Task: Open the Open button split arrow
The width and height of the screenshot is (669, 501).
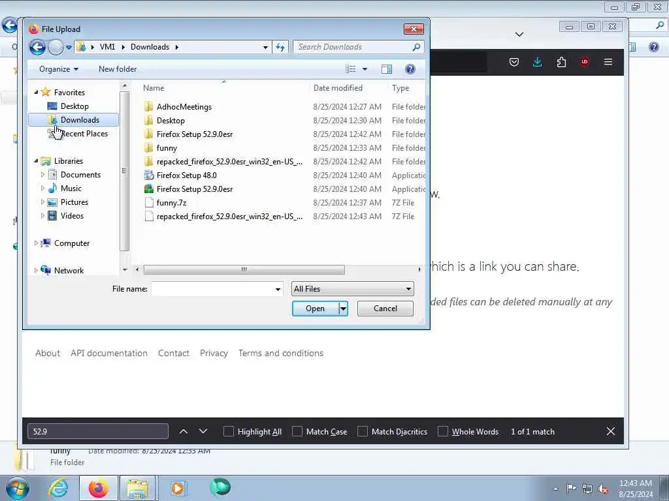Action: tap(343, 309)
